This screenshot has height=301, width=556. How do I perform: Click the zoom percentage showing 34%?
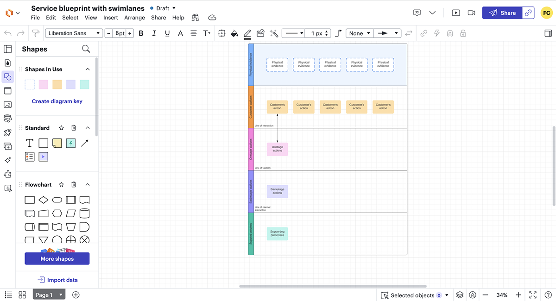502,295
